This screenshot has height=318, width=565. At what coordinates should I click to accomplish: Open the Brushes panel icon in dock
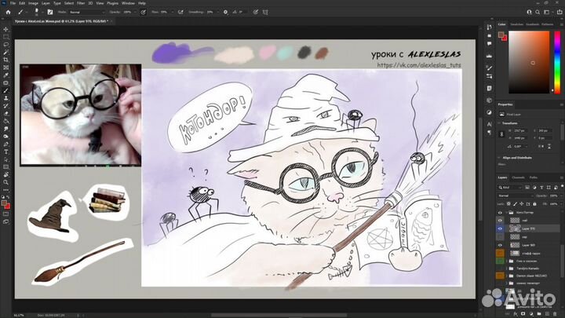point(489,68)
